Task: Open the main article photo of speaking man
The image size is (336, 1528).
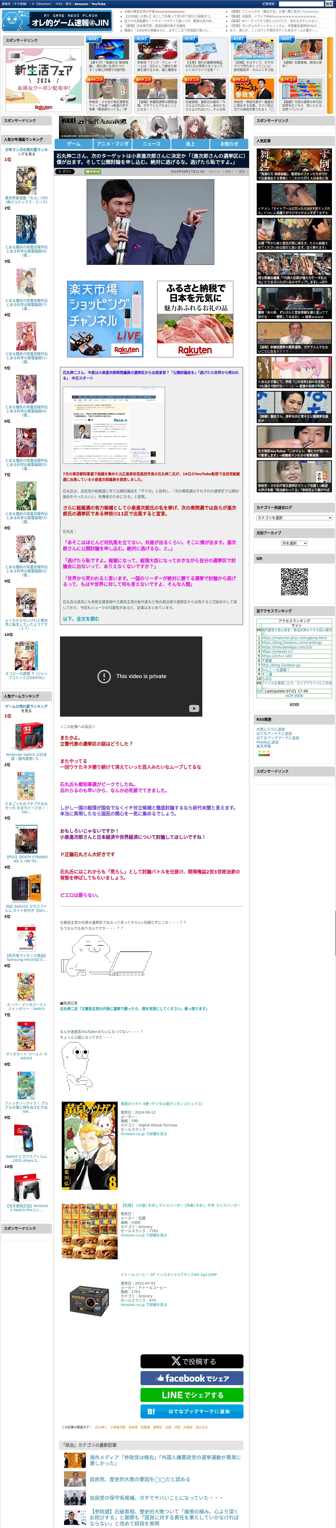Action: tap(150, 222)
